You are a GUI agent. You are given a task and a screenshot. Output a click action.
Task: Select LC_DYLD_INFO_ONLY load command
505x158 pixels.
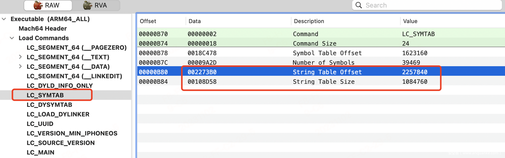pos(59,86)
